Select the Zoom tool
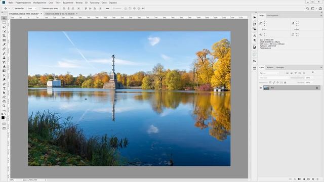Screen dimensions: 324x182 4,106
